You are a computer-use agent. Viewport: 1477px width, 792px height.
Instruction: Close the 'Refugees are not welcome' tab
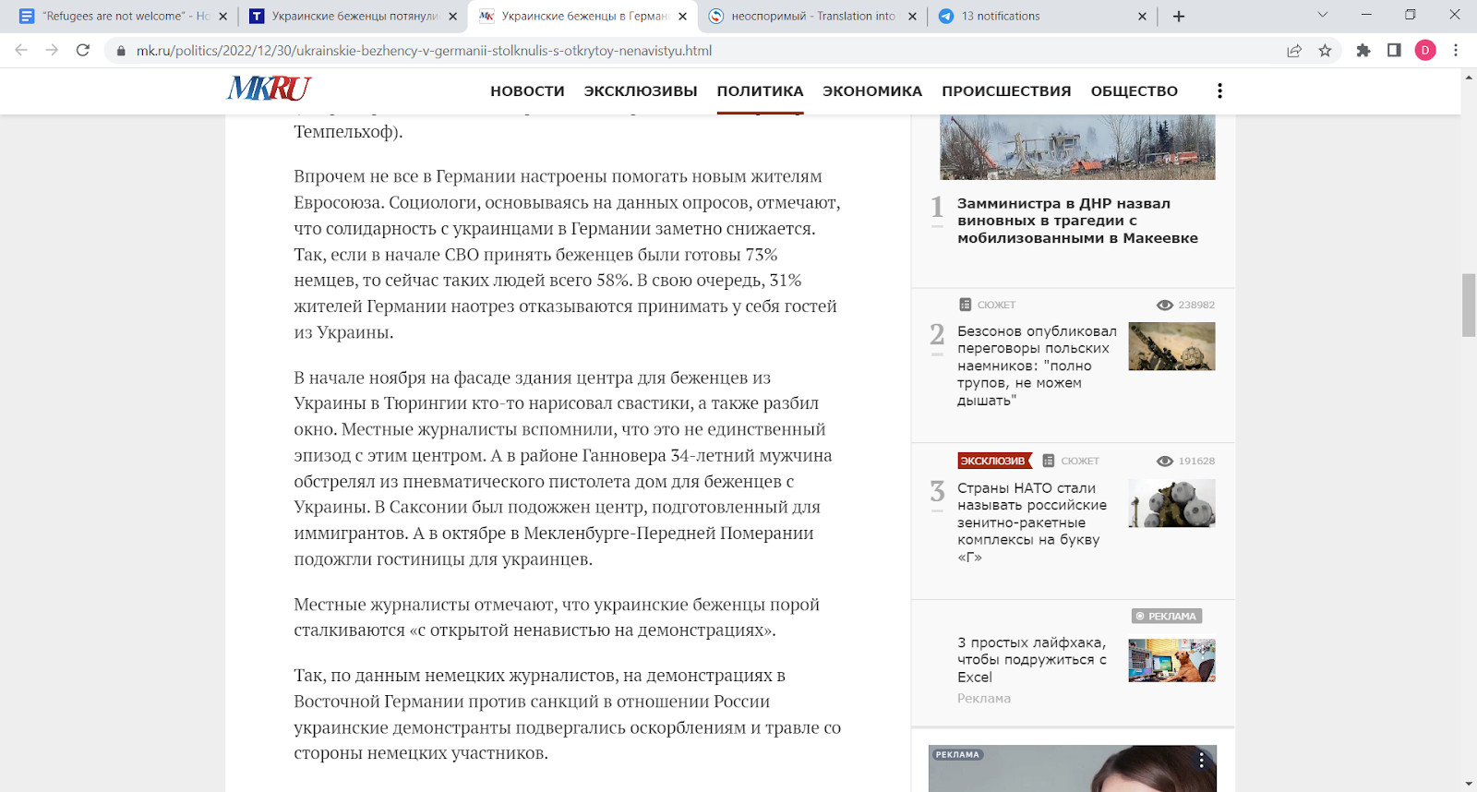pyautogui.click(x=222, y=16)
